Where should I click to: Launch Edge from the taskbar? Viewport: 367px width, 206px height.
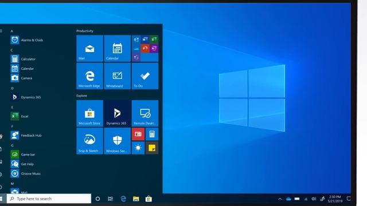123,199
